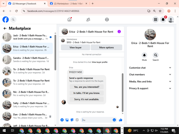The image size is (179, 134).
Task: Click the large listing photo in info panel
Action: (150, 35)
